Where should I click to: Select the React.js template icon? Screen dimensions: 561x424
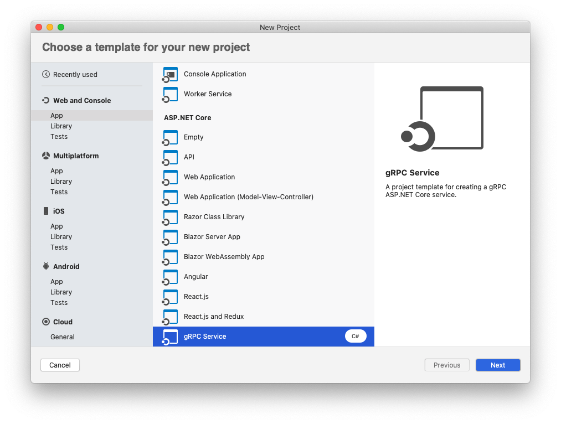(x=170, y=297)
